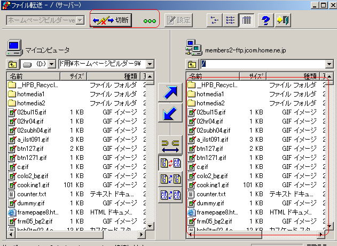Image resolution: width=337 pixels, height=246 pixels.
Task: Click the download arrow pointing down-left
Action: point(171,113)
